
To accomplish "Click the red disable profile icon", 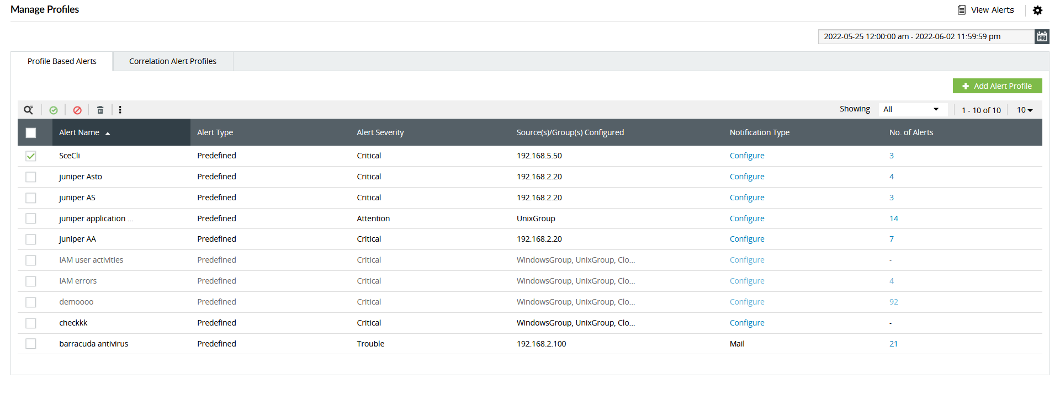I will click(x=77, y=110).
